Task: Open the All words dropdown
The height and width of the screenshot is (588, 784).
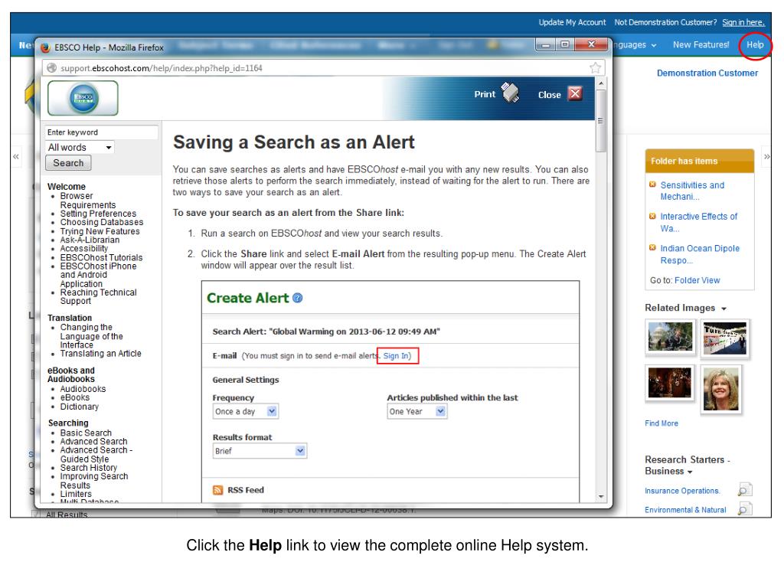Action: pyautogui.click(x=80, y=148)
